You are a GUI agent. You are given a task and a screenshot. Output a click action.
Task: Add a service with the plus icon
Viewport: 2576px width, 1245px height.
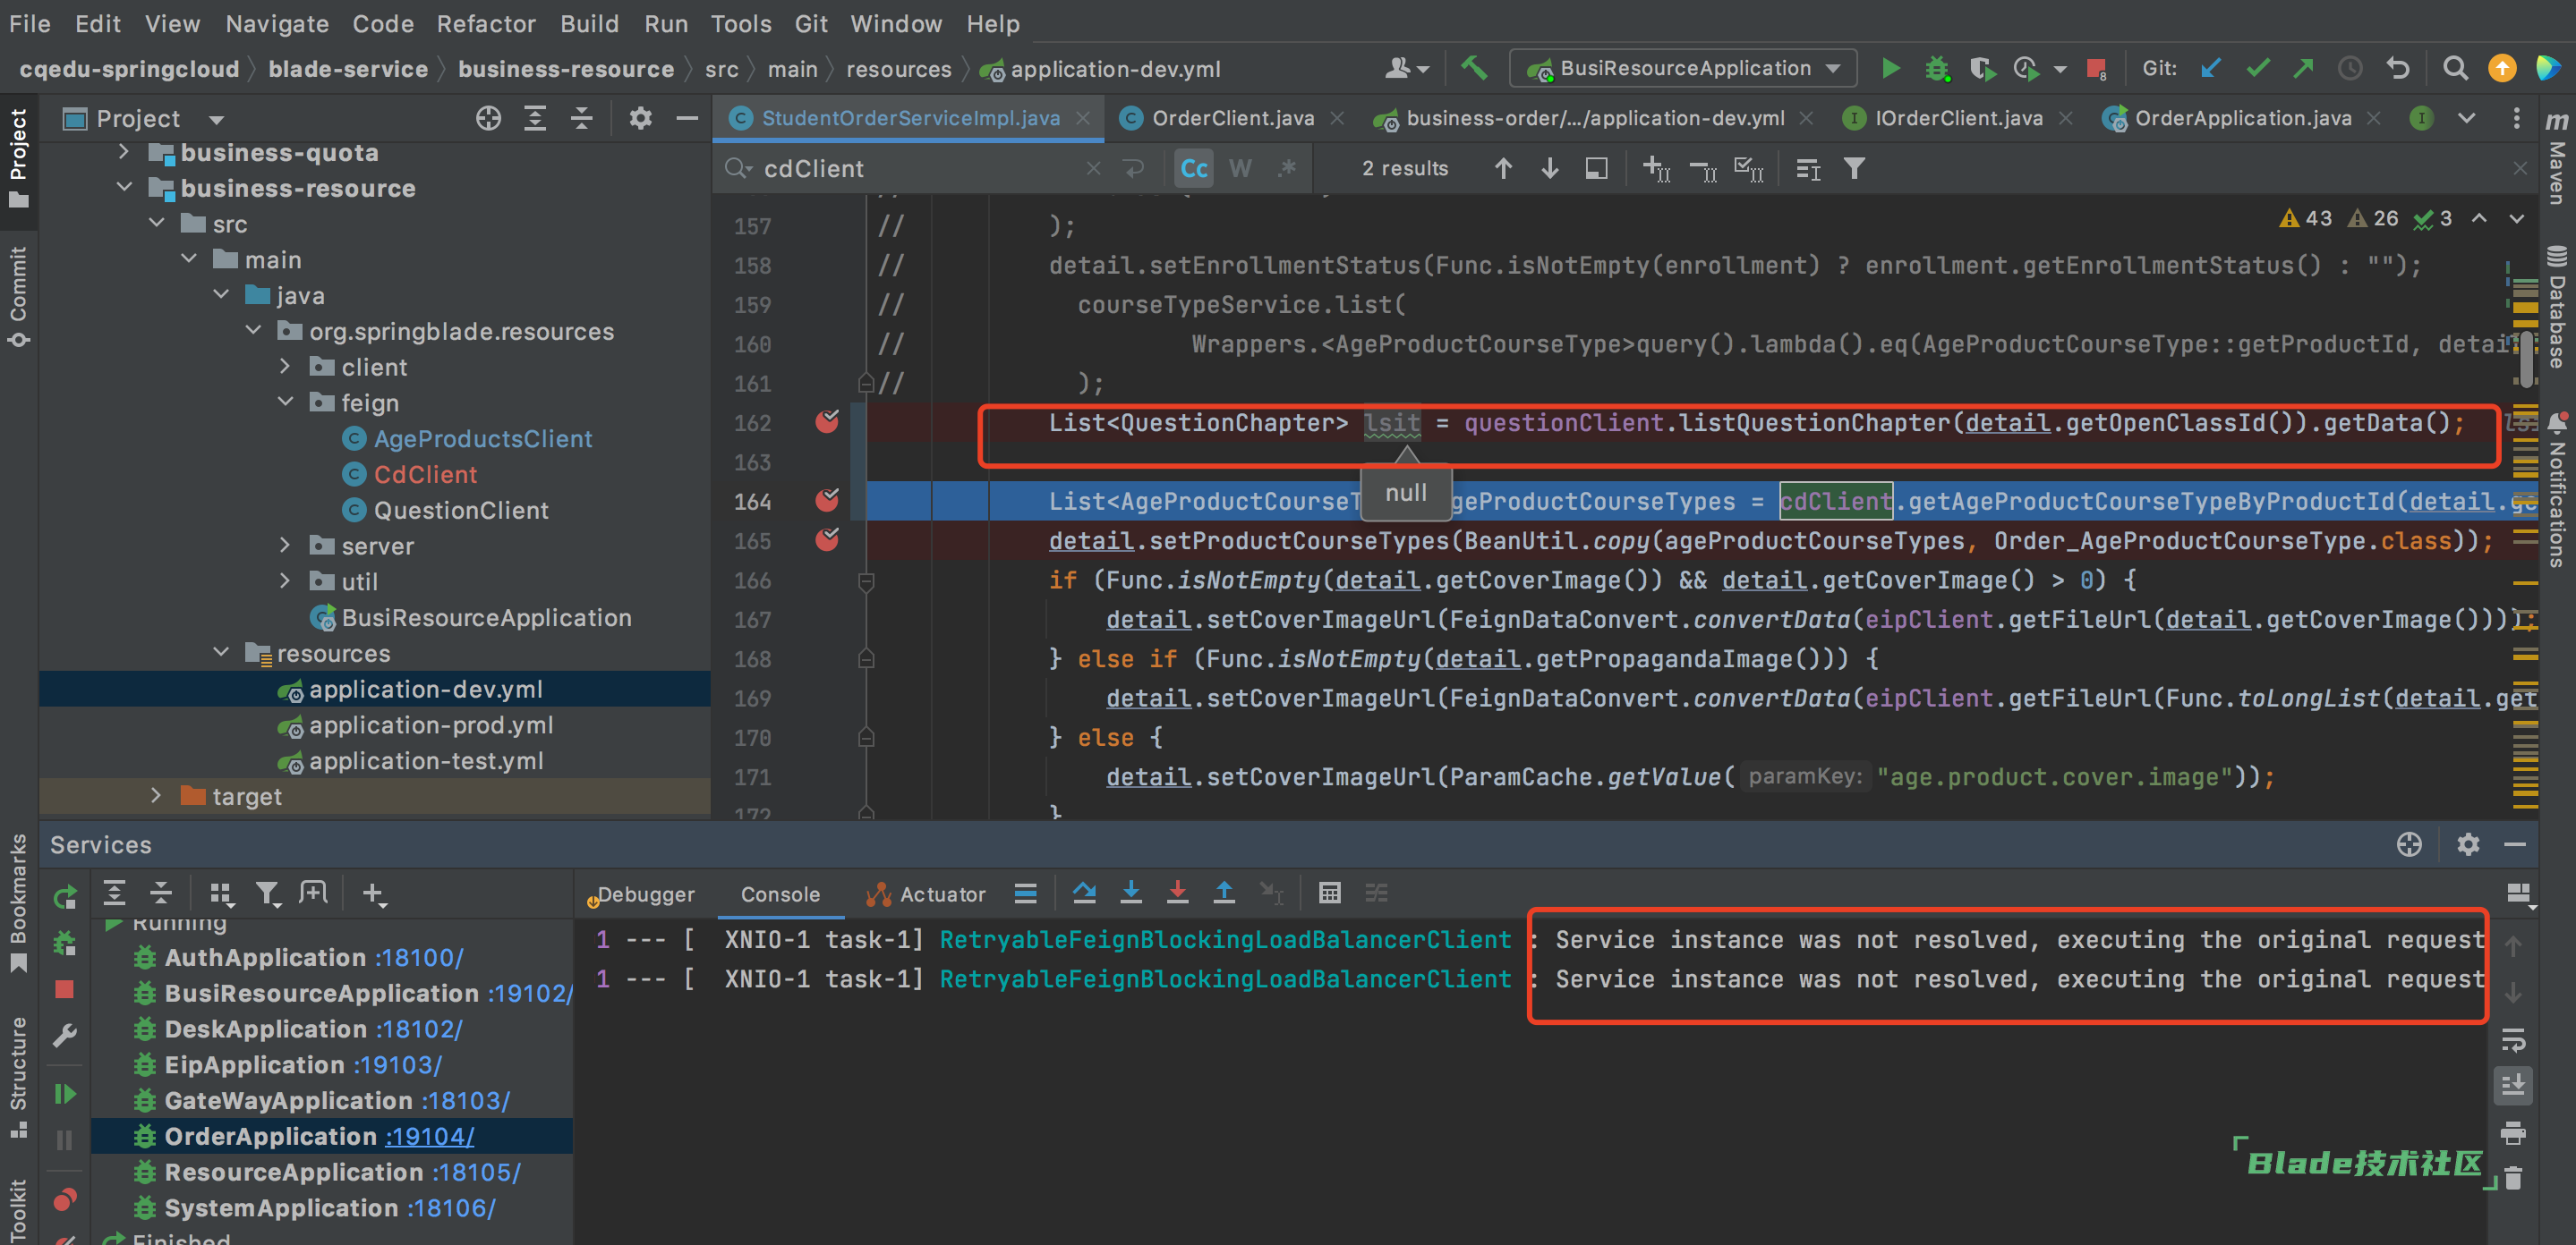373,894
